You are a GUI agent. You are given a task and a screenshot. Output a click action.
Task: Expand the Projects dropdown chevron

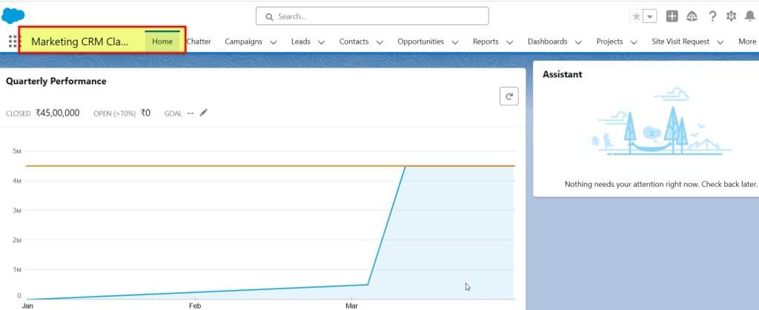point(634,42)
